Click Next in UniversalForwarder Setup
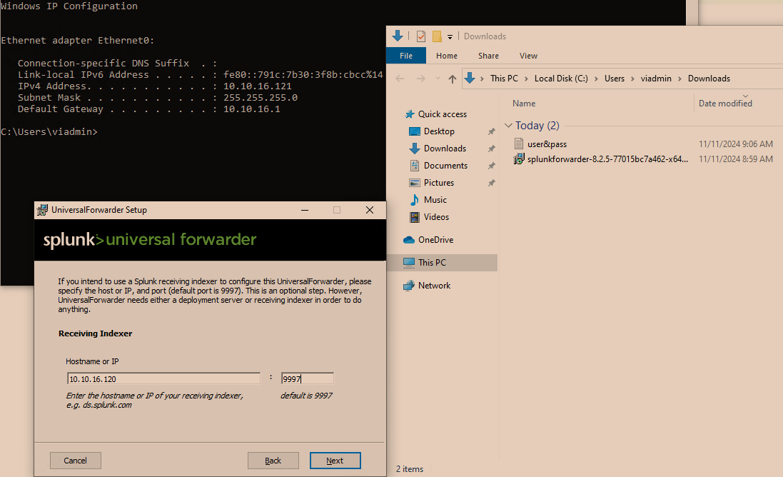Screen dimensions: 783x477 (x=335, y=461)
